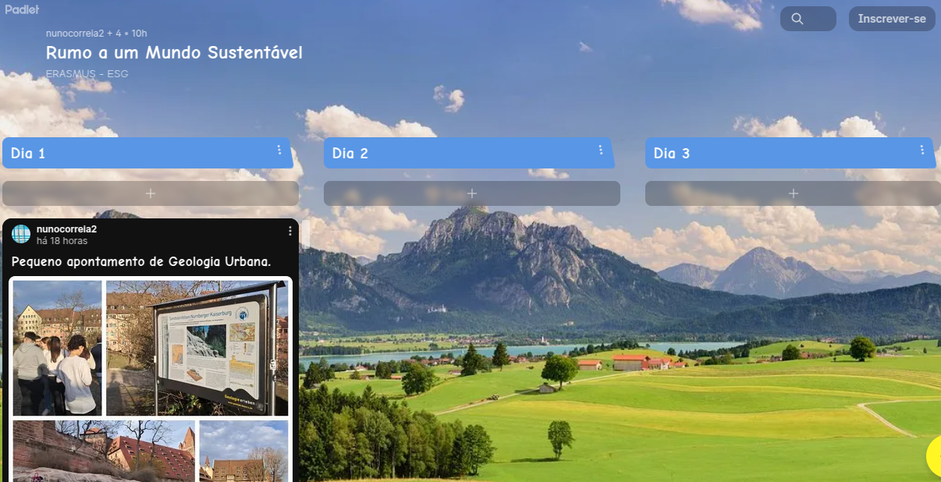The height and width of the screenshot is (482, 941).
Task: Add a post under Dia 2
Action: click(x=472, y=193)
